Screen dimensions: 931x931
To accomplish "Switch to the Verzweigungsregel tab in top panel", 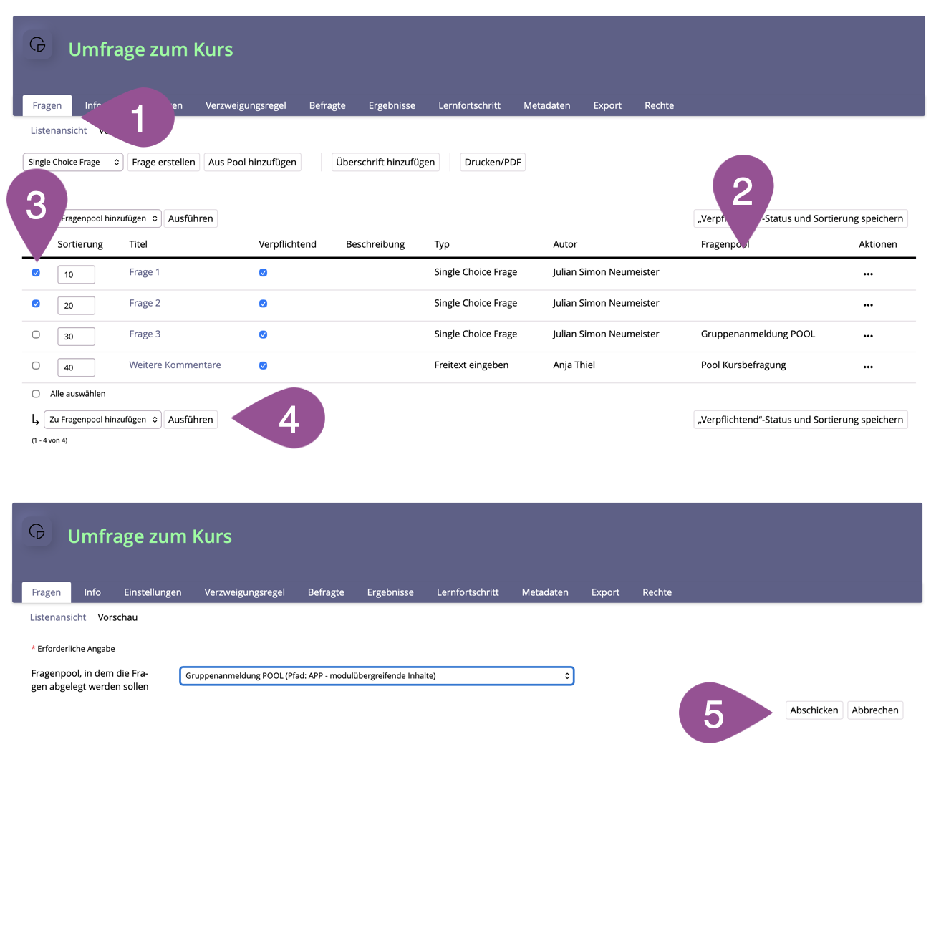I will point(246,105).
